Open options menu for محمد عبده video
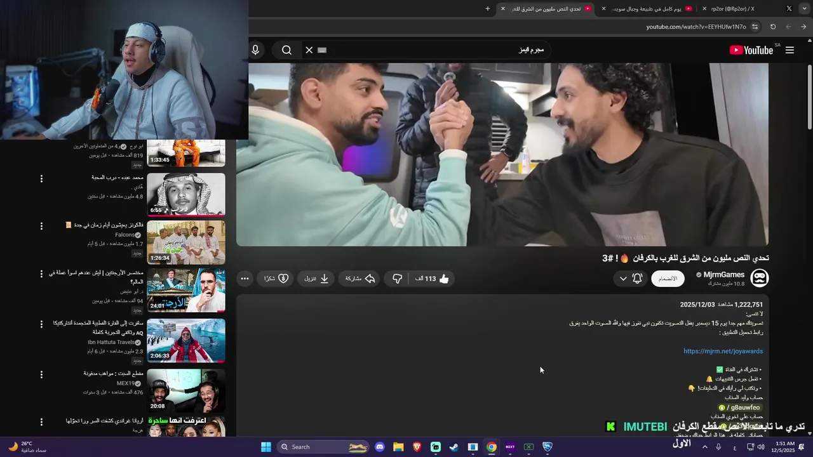 pos(41,179)
